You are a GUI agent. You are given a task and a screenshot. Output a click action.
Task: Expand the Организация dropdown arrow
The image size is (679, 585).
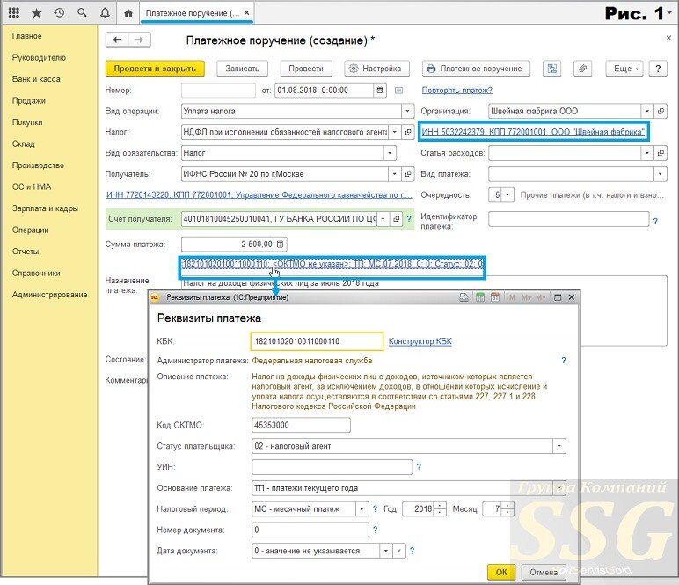pyautogui.click(x=647, y=111)
